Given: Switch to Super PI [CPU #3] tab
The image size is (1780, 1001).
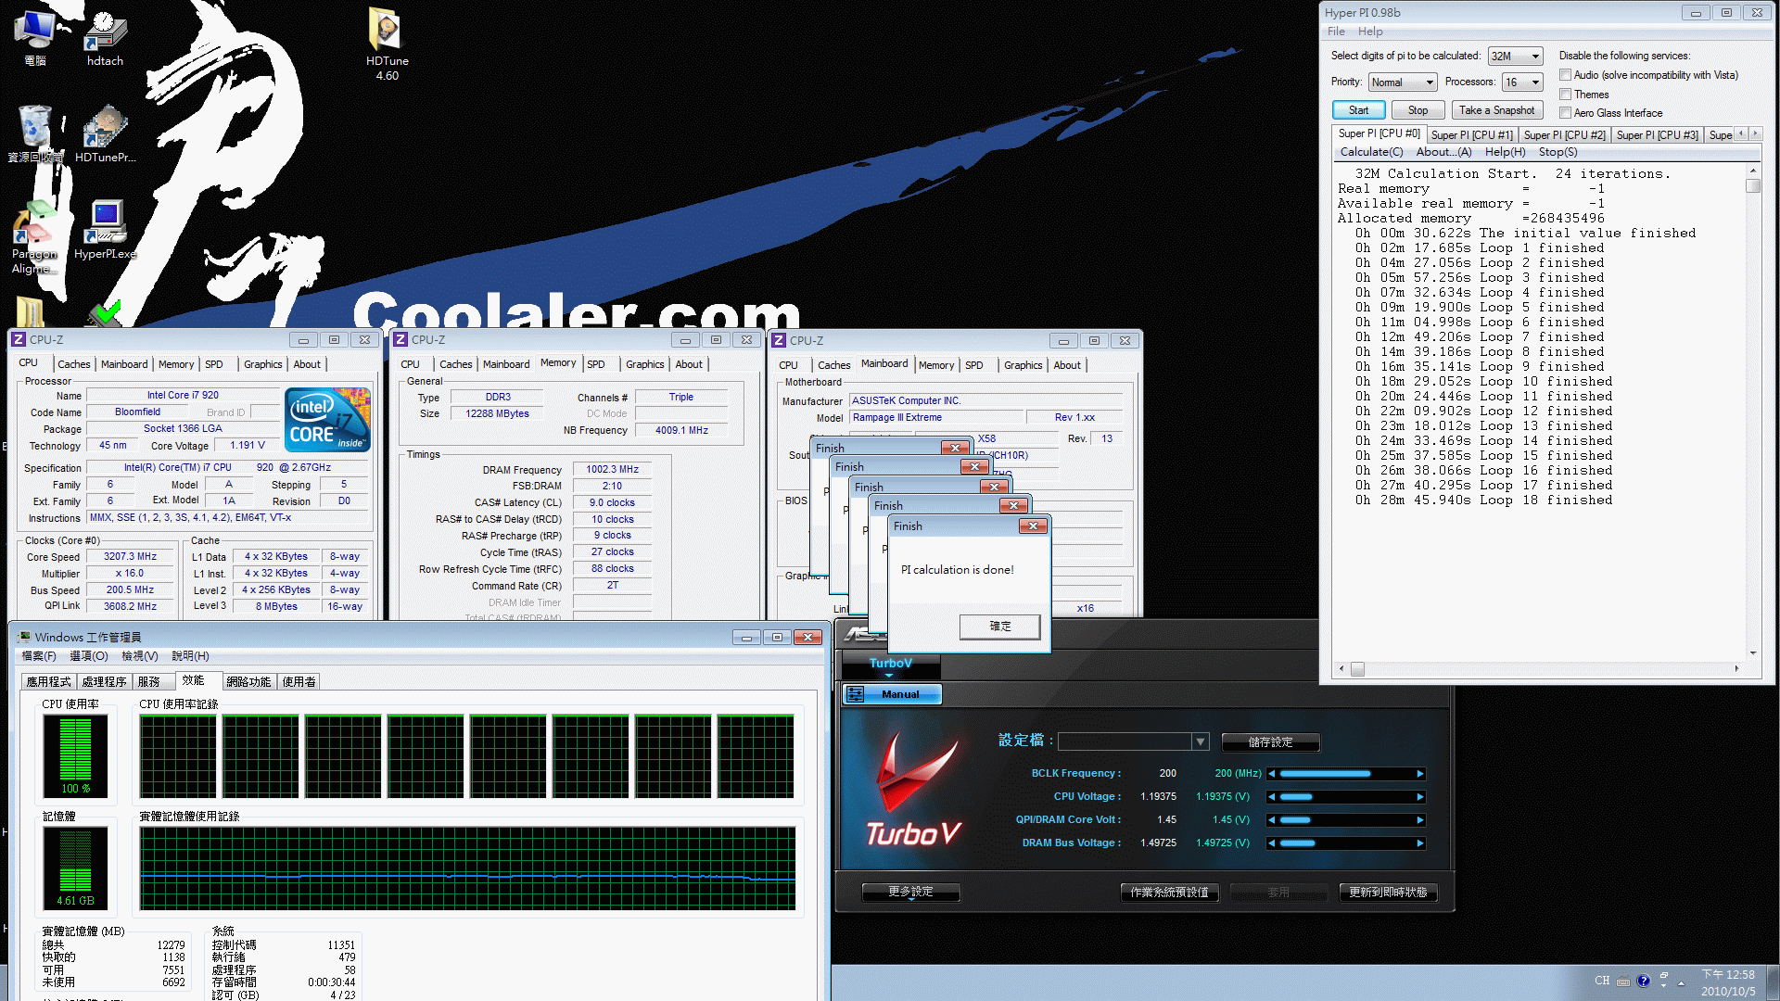Looking at the screenshot, I should [x=1657, y=135].
